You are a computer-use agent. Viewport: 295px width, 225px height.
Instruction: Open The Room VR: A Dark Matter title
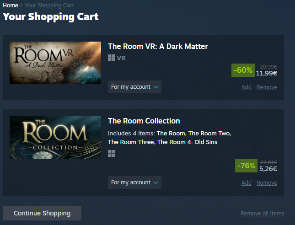tap(158, 46)
